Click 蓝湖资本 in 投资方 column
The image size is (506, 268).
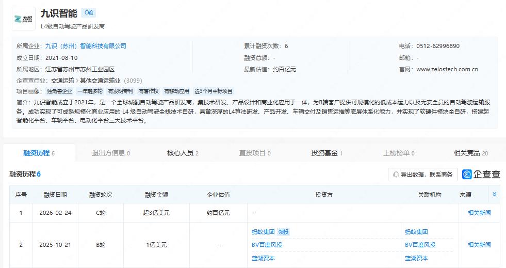(x=263, y=258)
